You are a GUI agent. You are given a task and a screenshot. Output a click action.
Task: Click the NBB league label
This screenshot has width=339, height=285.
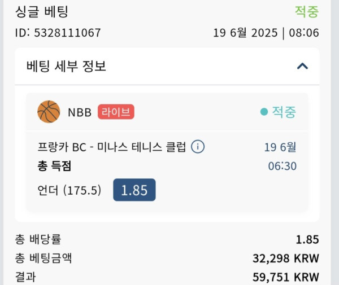point(80,112)
